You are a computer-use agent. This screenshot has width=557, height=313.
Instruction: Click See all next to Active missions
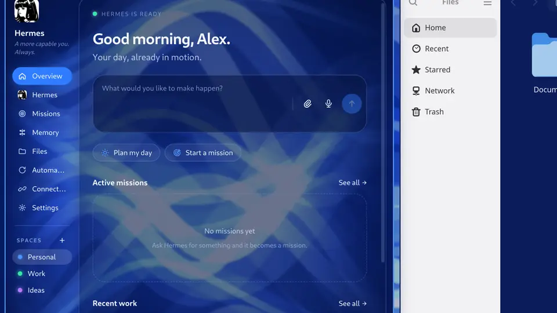[352, 183]
